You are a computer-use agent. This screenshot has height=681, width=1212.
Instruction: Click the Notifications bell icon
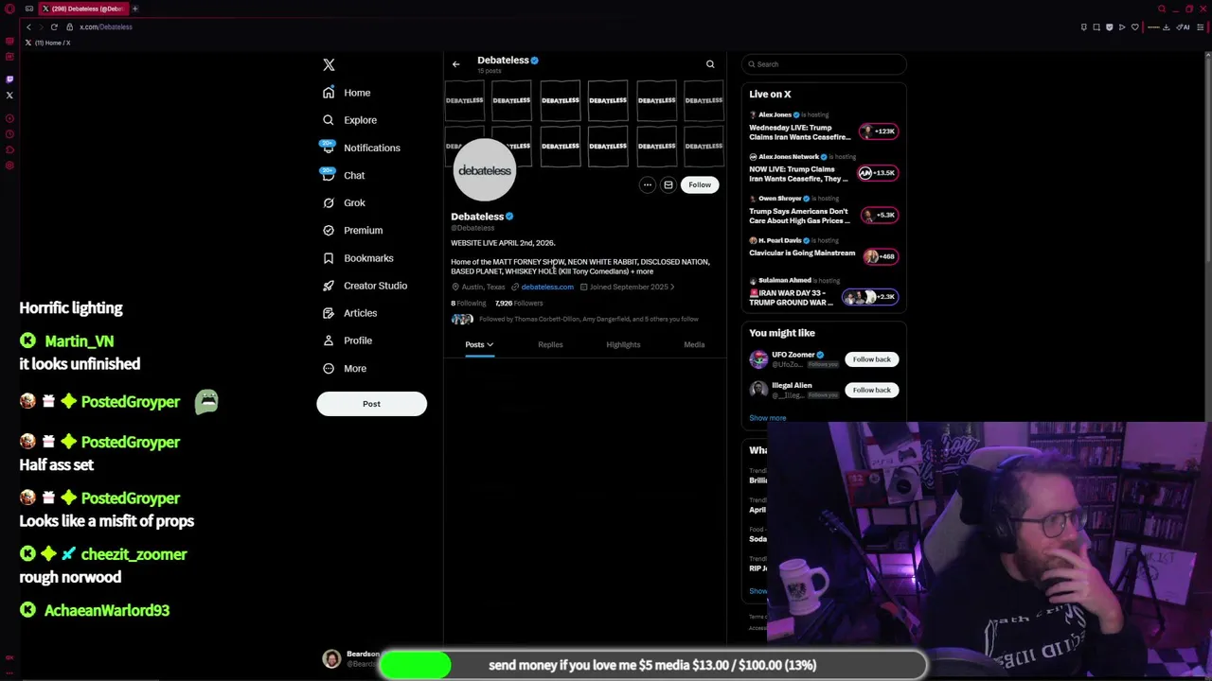tap(329, 148)
